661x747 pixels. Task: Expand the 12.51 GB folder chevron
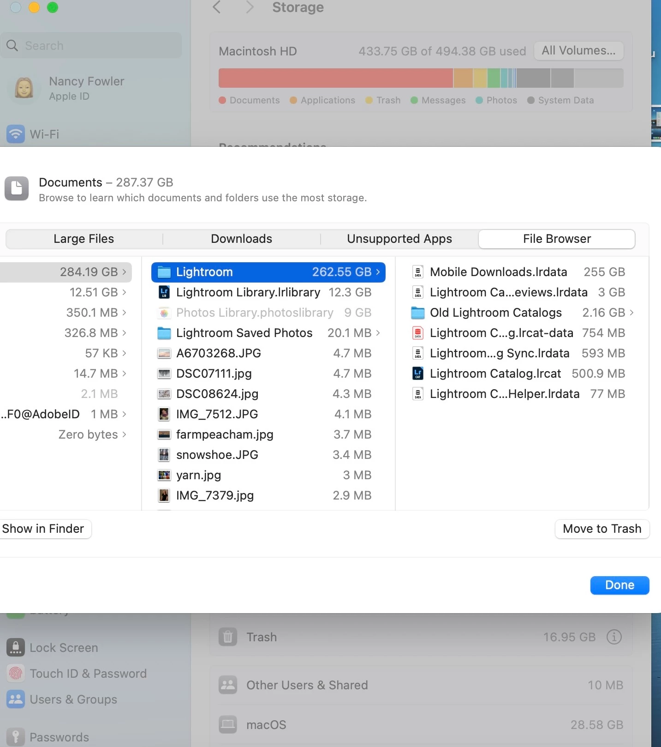(124, 292)
